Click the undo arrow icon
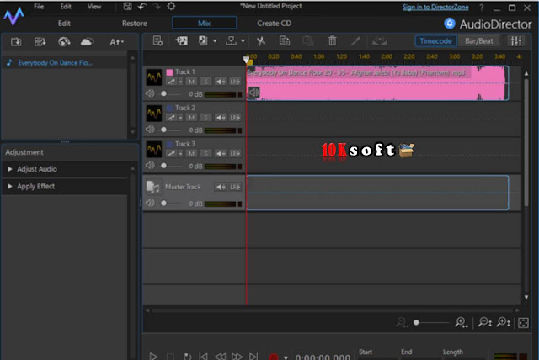This screenshot has width=539, height=360. (x=142, y=6)
